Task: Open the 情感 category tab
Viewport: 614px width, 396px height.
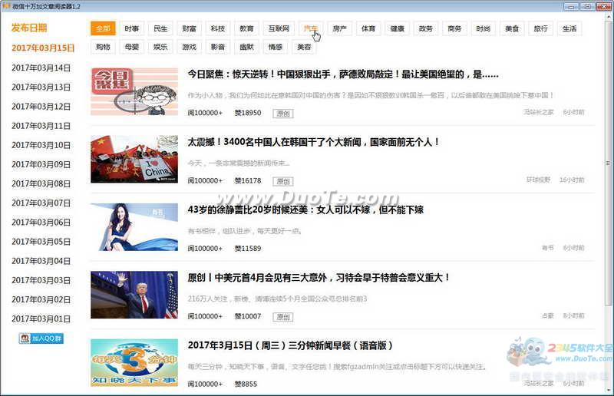Action: pos(276,47)
